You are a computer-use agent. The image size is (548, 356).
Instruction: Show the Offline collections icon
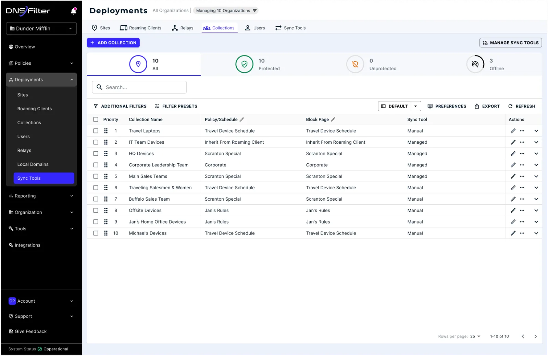475,64
